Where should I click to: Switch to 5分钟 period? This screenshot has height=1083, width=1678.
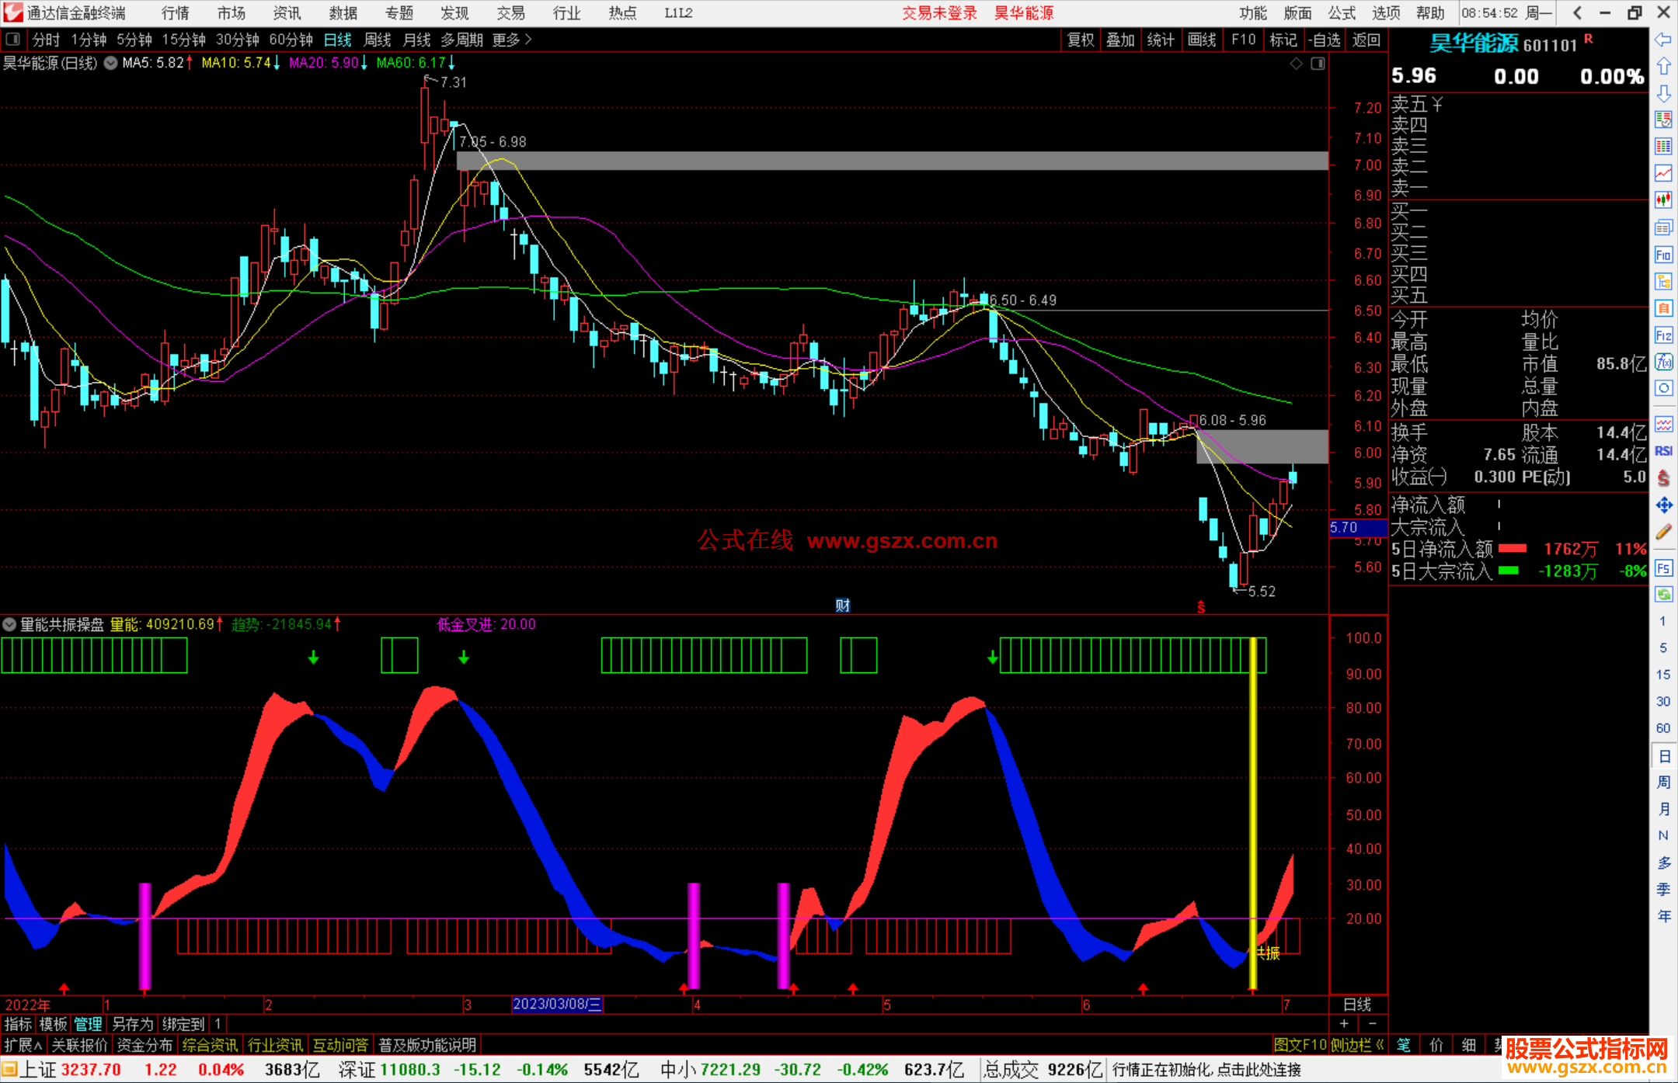(134, 40)
